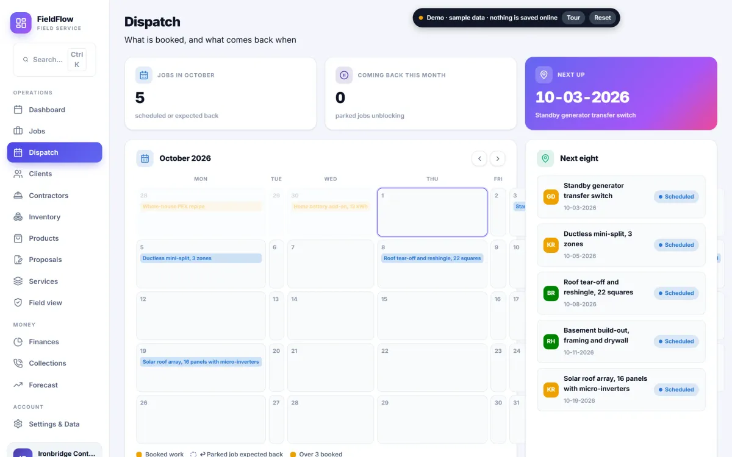Click the October 2026 calendar header icon
The image size is (732, 457).
[x=145, y=158]
